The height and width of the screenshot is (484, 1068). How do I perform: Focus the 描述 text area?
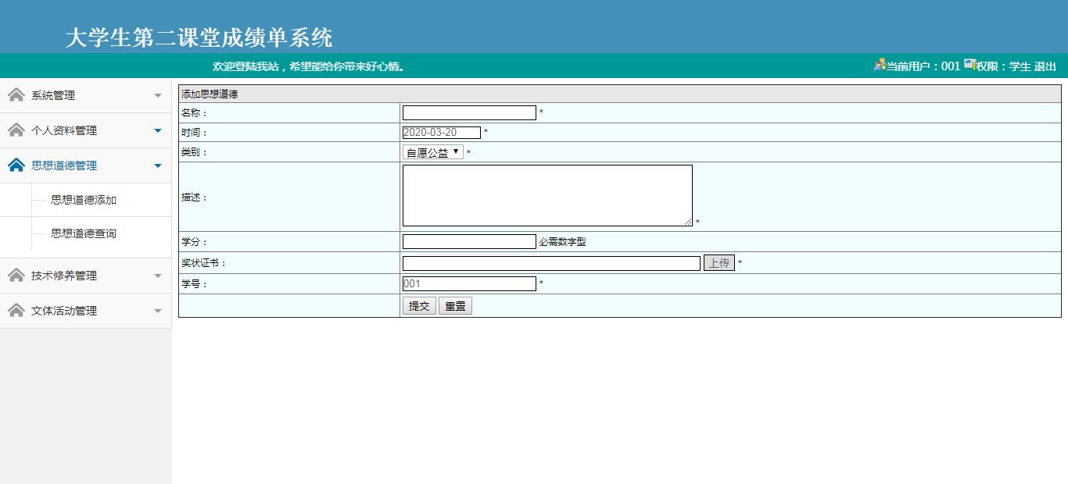[547, 195]
